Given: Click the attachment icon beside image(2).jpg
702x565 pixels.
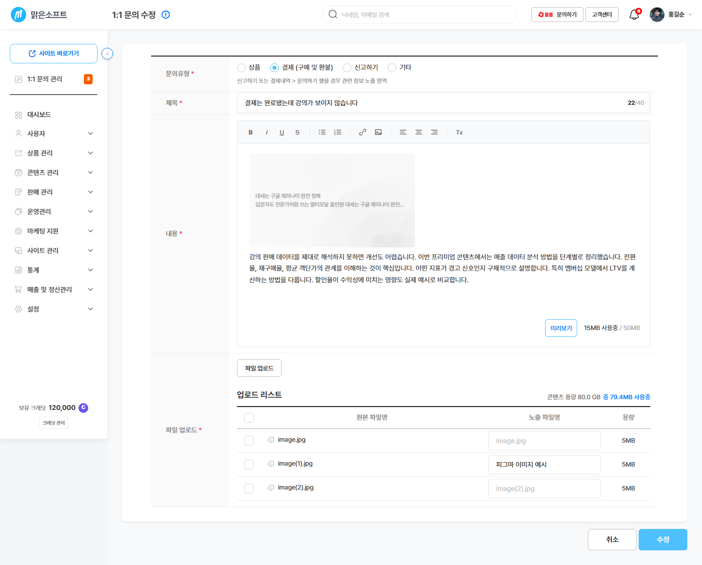Looking at the screenshot, I should click(x=271, y=487).
